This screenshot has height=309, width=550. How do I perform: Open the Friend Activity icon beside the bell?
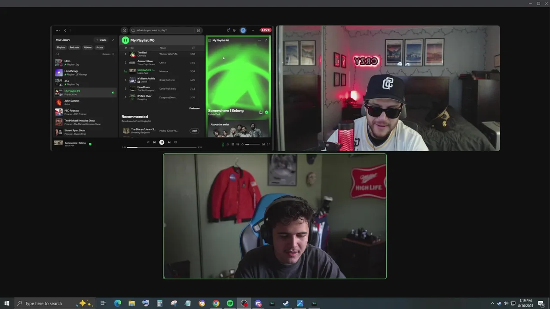234,30
